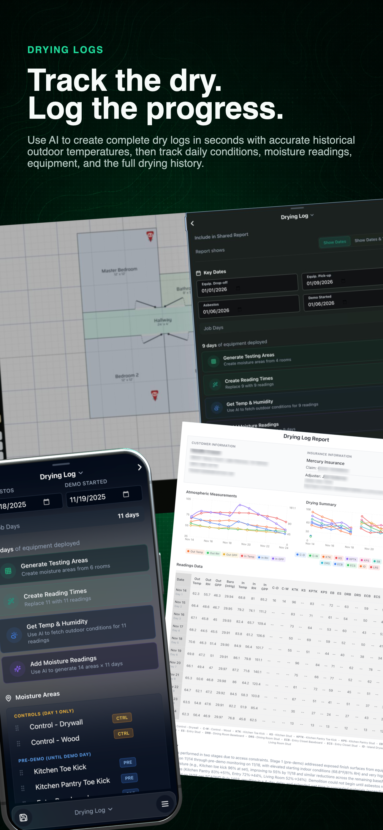The width and height of the screenshot is (383, 830).
Task: Tap the PRE badge on Kitchen Toe Kick
Action: (x=128, y=762)
